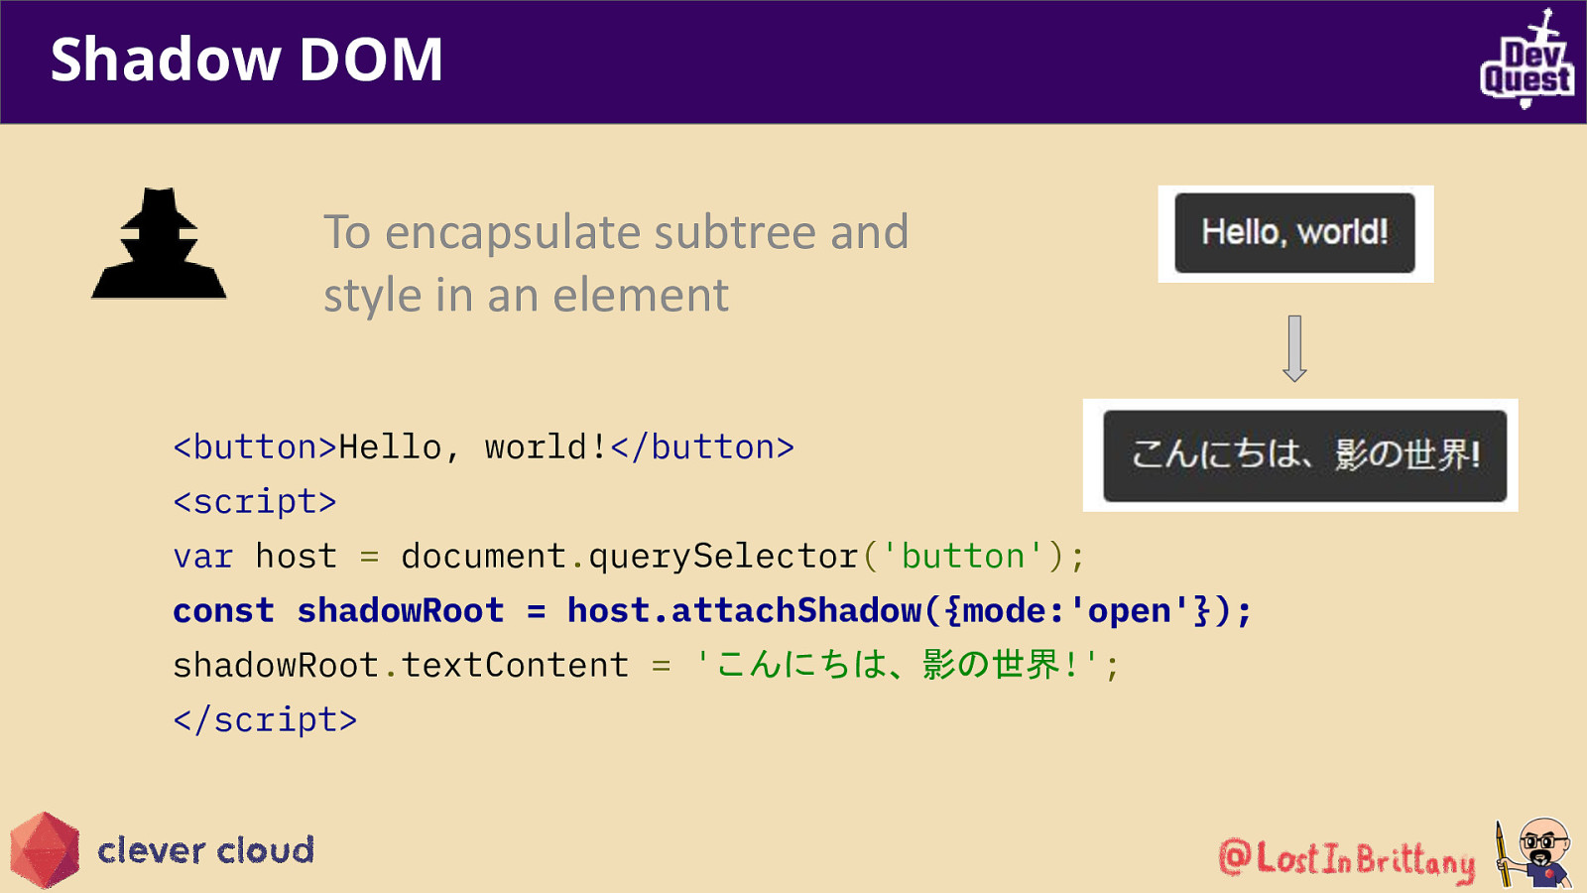Click 'style in an element' text line
The width and height of the screenshot is (1587, 893).
[x=526, y=296]
